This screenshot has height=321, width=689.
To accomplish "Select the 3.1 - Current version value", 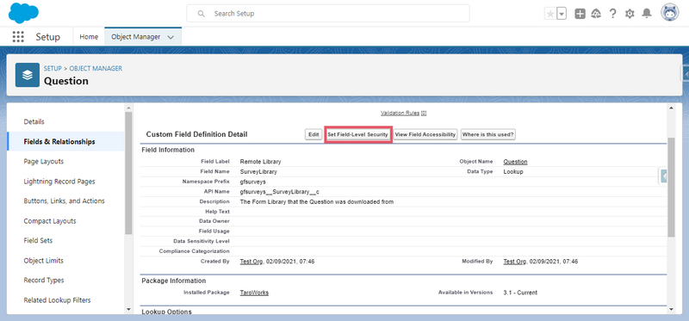I will coord(520,293).
